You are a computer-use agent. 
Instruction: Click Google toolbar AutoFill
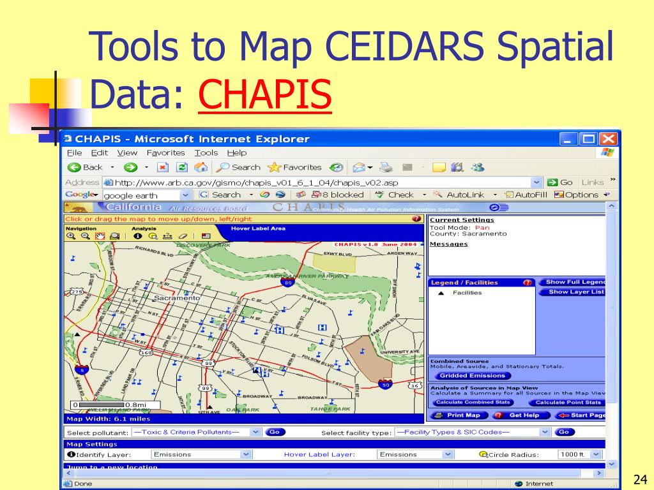(526, 195)
